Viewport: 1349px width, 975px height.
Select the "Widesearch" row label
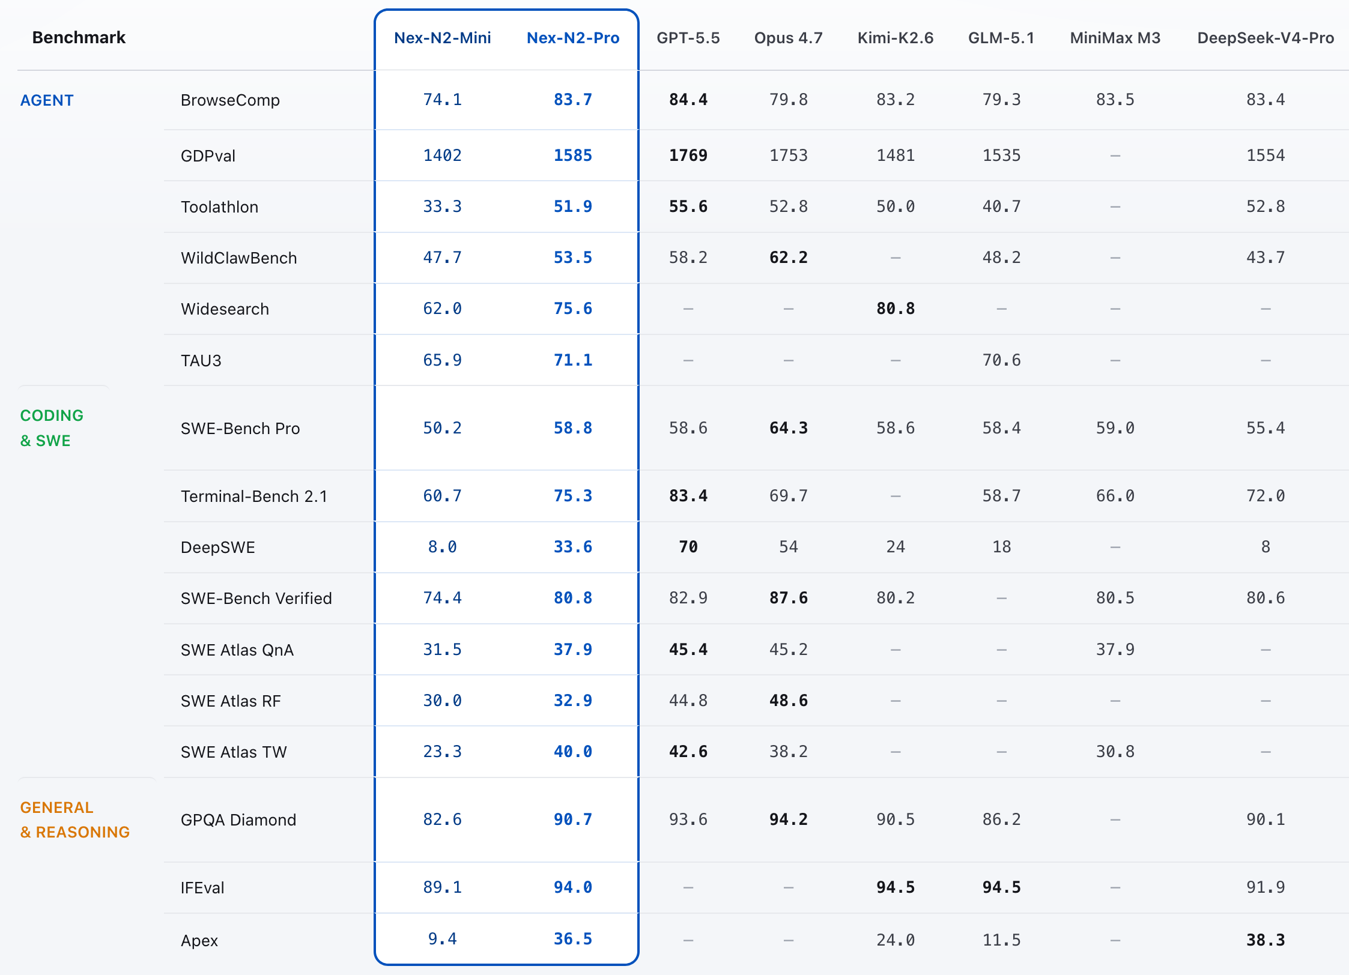click(x=225, y=309)
